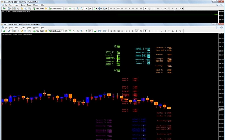Image resolution: width=225 pixels, height=140 pixels.
Task: Open Templates dropdown in USDCAD window
Action: pyautogui.click(x=107, y=9)
